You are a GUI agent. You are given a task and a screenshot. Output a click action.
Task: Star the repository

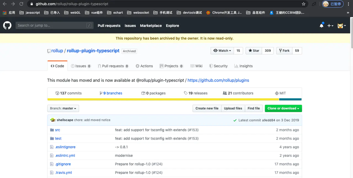[254, 51]
